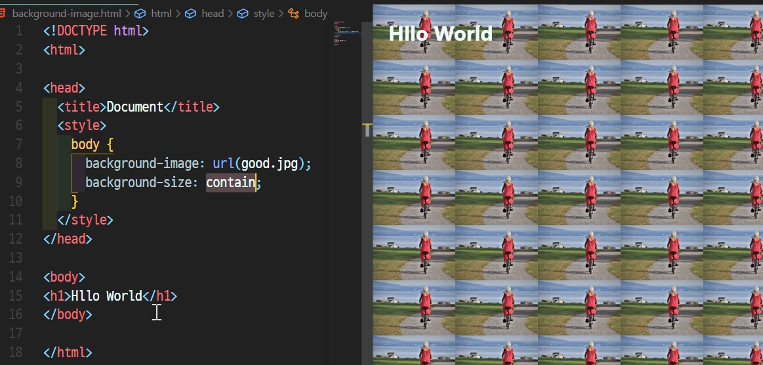The width and height of the screenshot is (763, 365).
Task: Click the Hllo World heading in preview
Action: [440, 33]
